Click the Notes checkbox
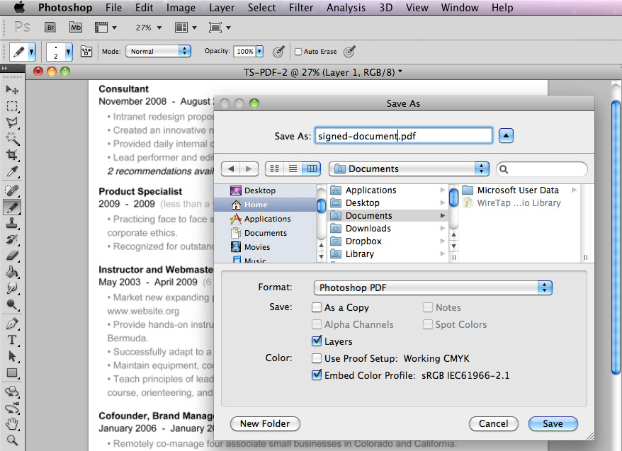Screen dimensions: 622x451 coord(428,307)
